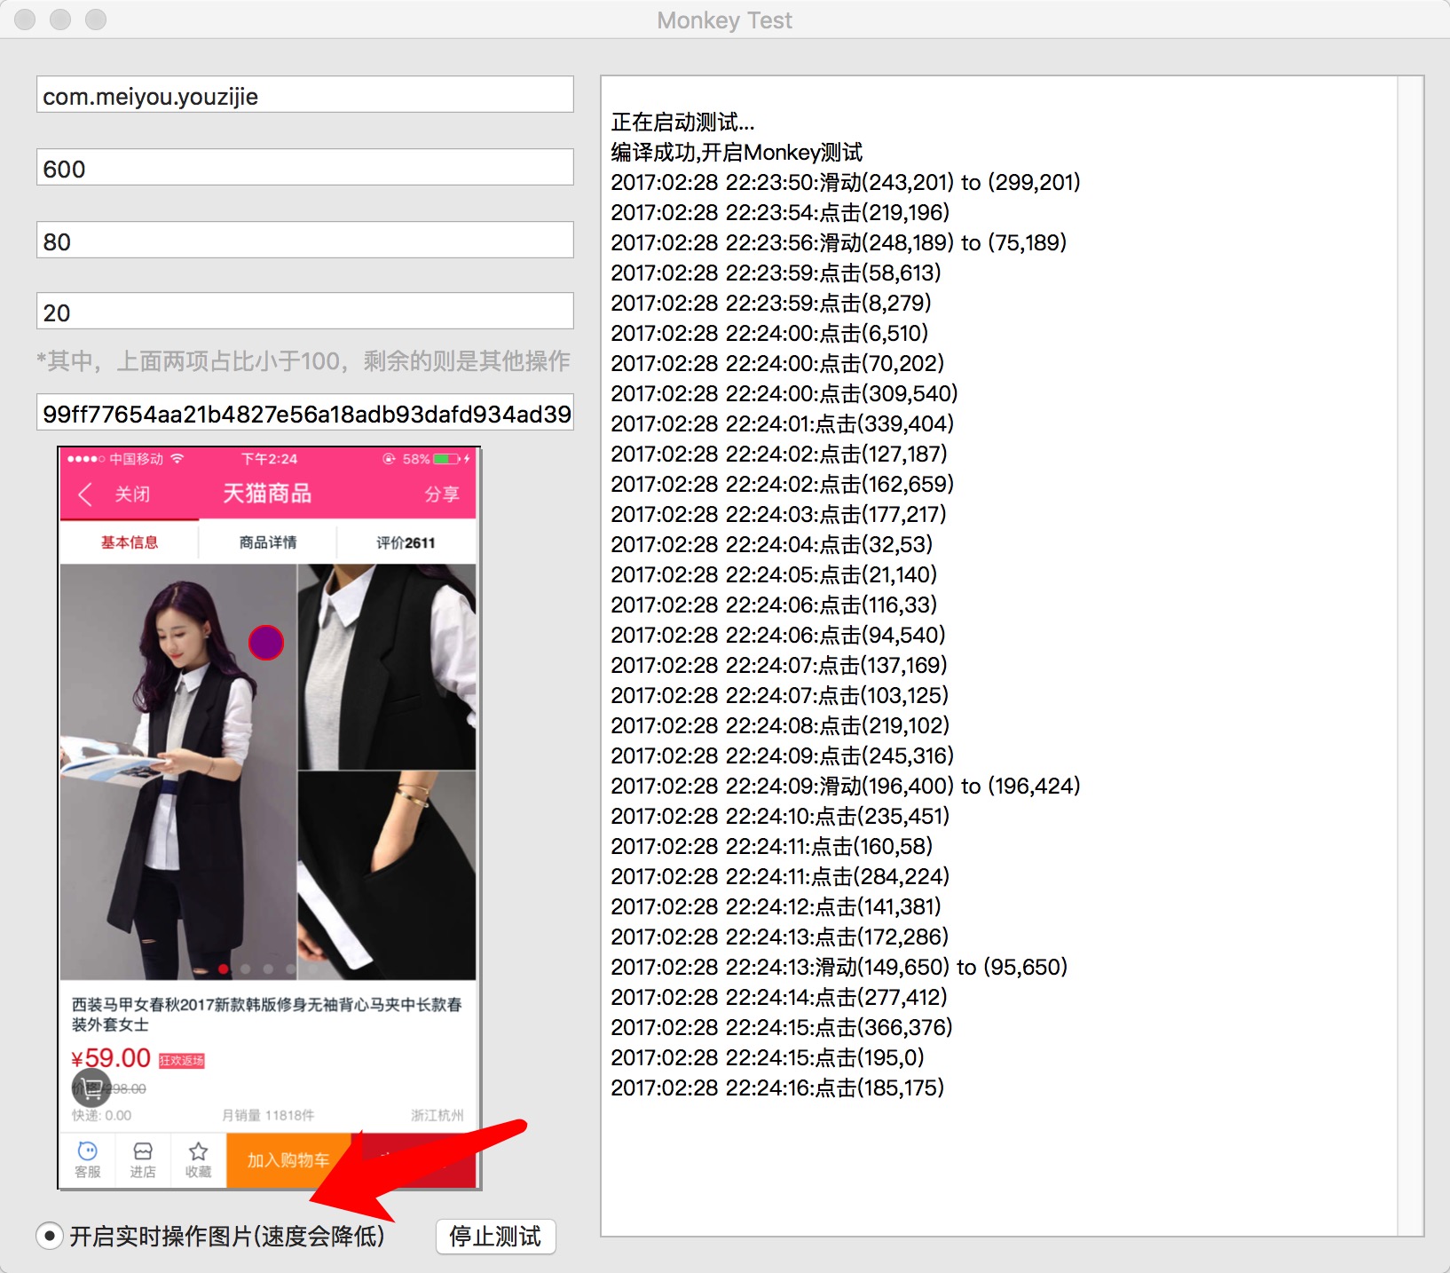Toggle 开启实时操作图片 radio button

[50, 1236]
